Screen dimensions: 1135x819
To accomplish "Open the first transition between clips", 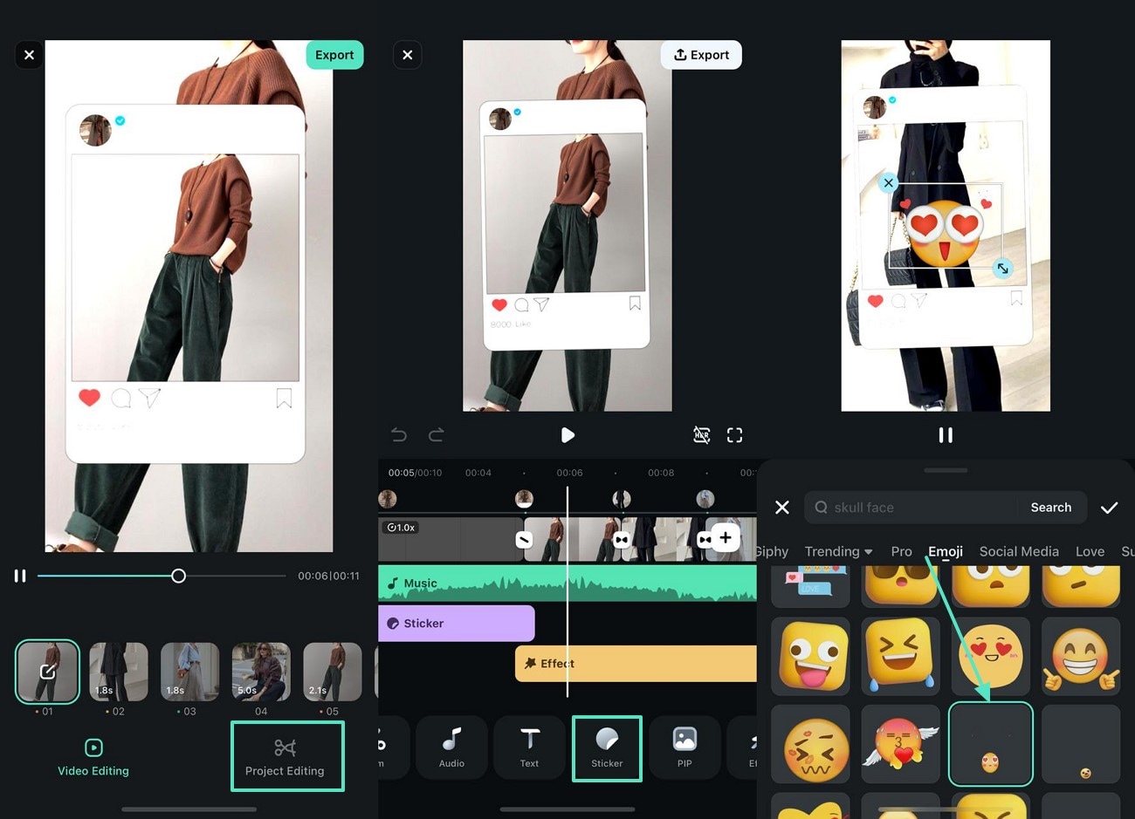I will coord(524,540).
